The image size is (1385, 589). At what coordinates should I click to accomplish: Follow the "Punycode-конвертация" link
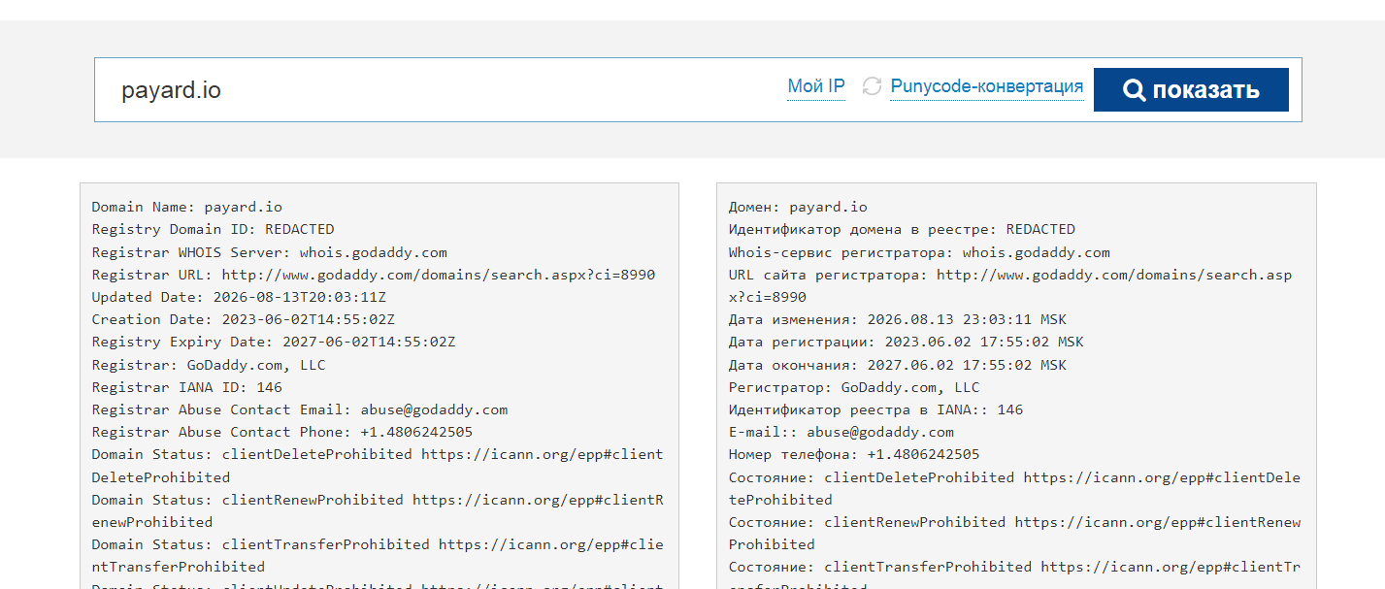(x=986, y=86)
